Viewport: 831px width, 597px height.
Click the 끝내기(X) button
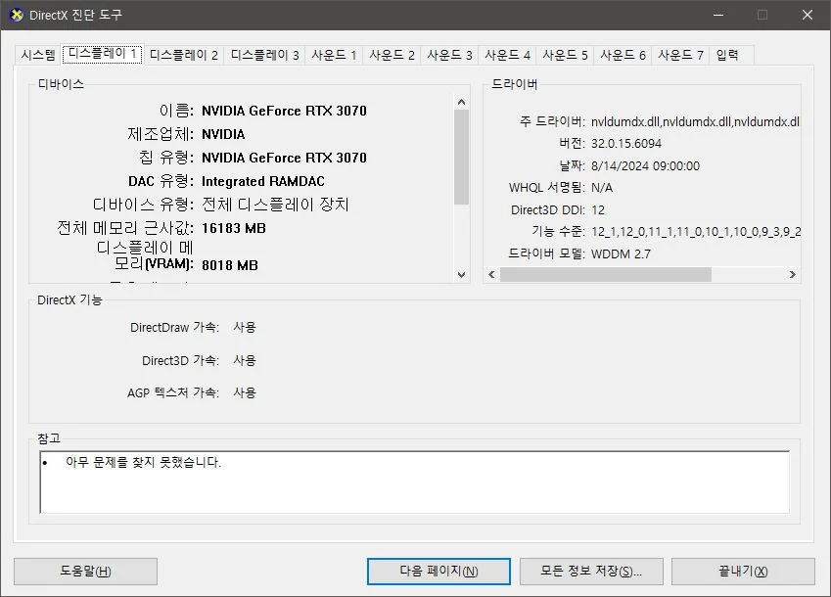743,571
